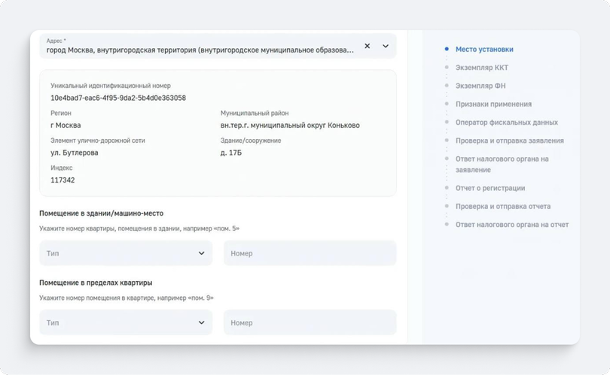Select Признаки применения step
The height and width of the screenshot is (375, 610).
(493, 104)
